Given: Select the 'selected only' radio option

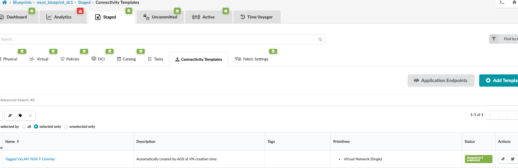Looking at the screenshot, I should tap(36, 126).
